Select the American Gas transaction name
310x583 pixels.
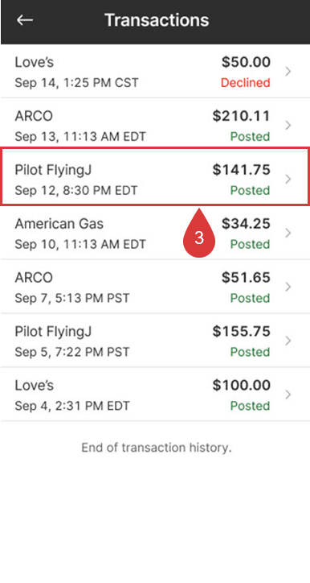pos(59,224)
